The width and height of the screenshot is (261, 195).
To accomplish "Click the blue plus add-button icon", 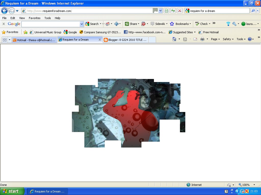I will click(116, 24).
